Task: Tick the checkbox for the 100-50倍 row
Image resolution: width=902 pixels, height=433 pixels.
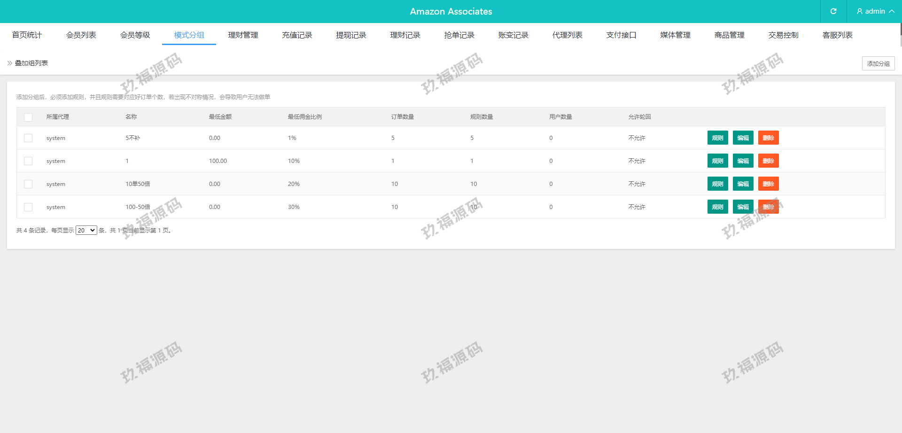Action: [28, 207]
